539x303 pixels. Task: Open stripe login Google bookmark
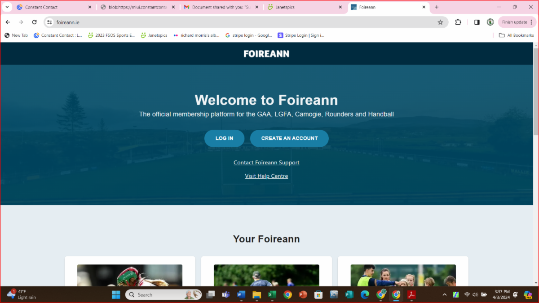coord(249,35)
